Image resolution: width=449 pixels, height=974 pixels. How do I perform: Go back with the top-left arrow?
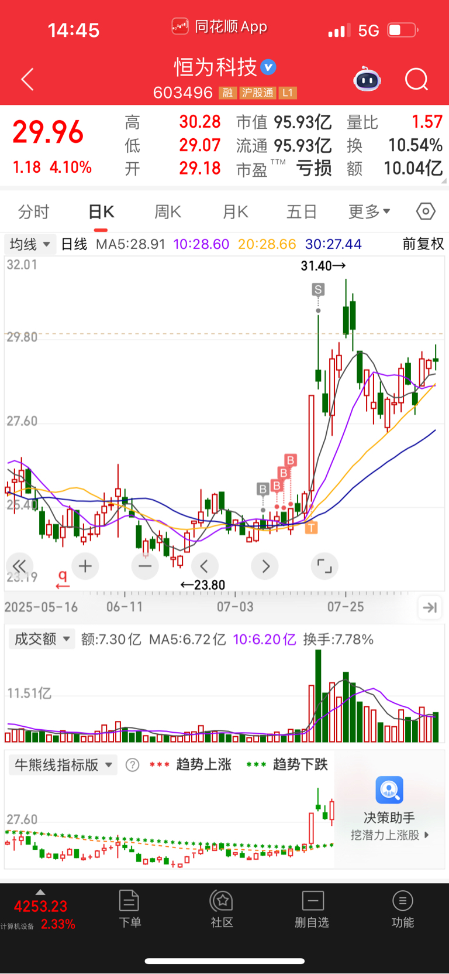pos(27,79)
